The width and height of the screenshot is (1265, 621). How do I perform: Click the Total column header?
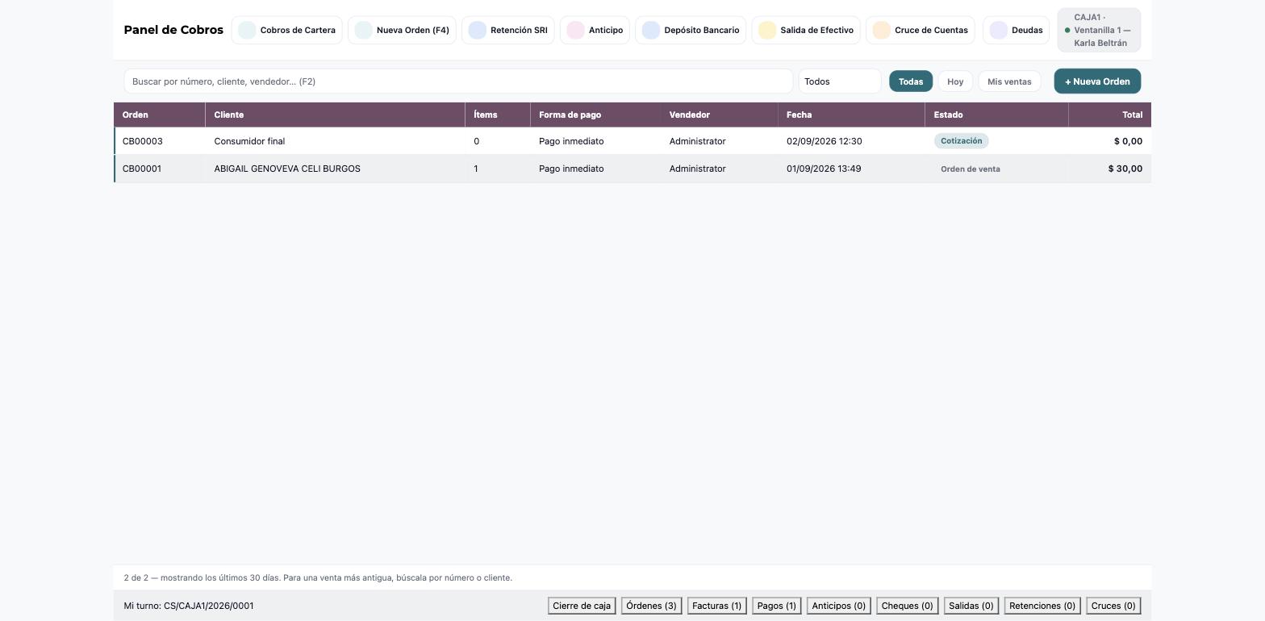click(x=1110, y=115)
